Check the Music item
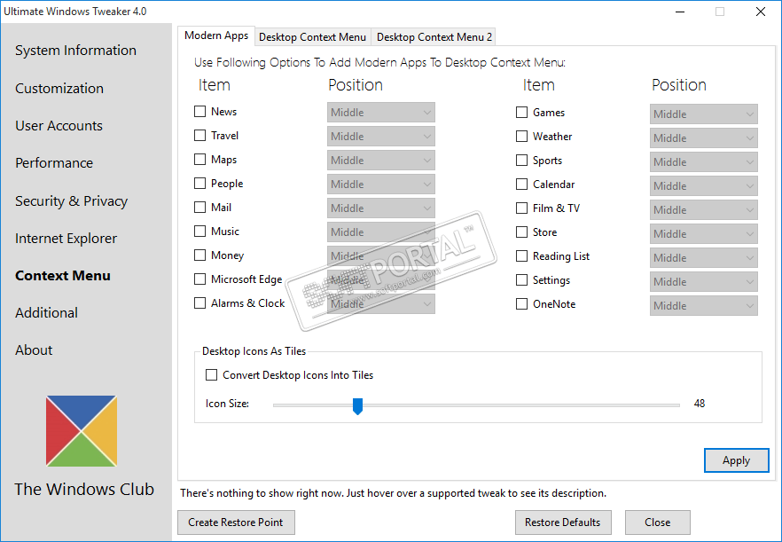The height and width of the screenshot is (542, 782). pyautogui.click(x=200, y=231)
